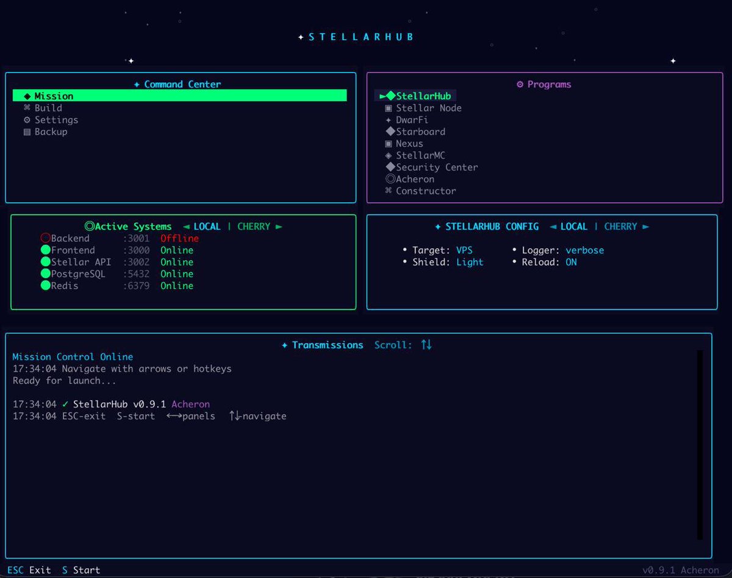The image size is (732, 578).
Task: Switch to the CHERRY tab in Config
Action: point(620,226)
